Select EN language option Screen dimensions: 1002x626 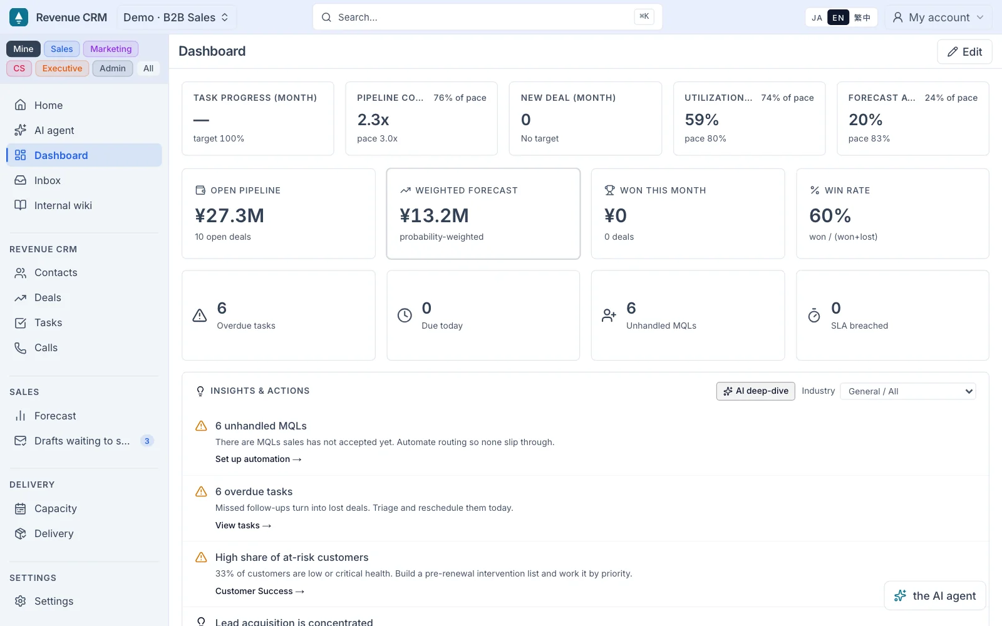tap(839, 18)
